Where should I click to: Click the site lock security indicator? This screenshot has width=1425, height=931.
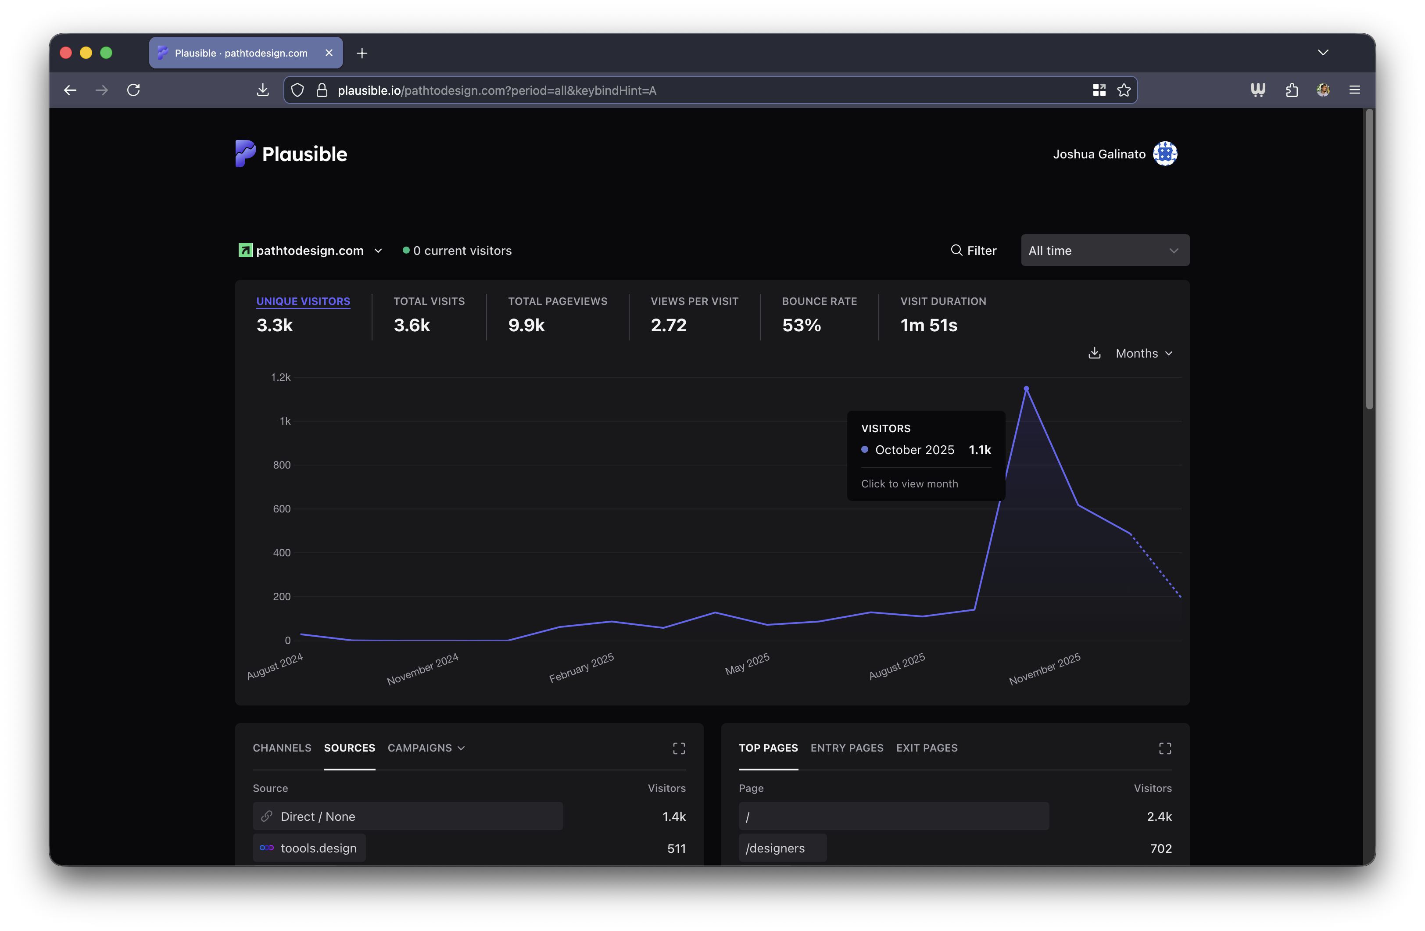322,90
